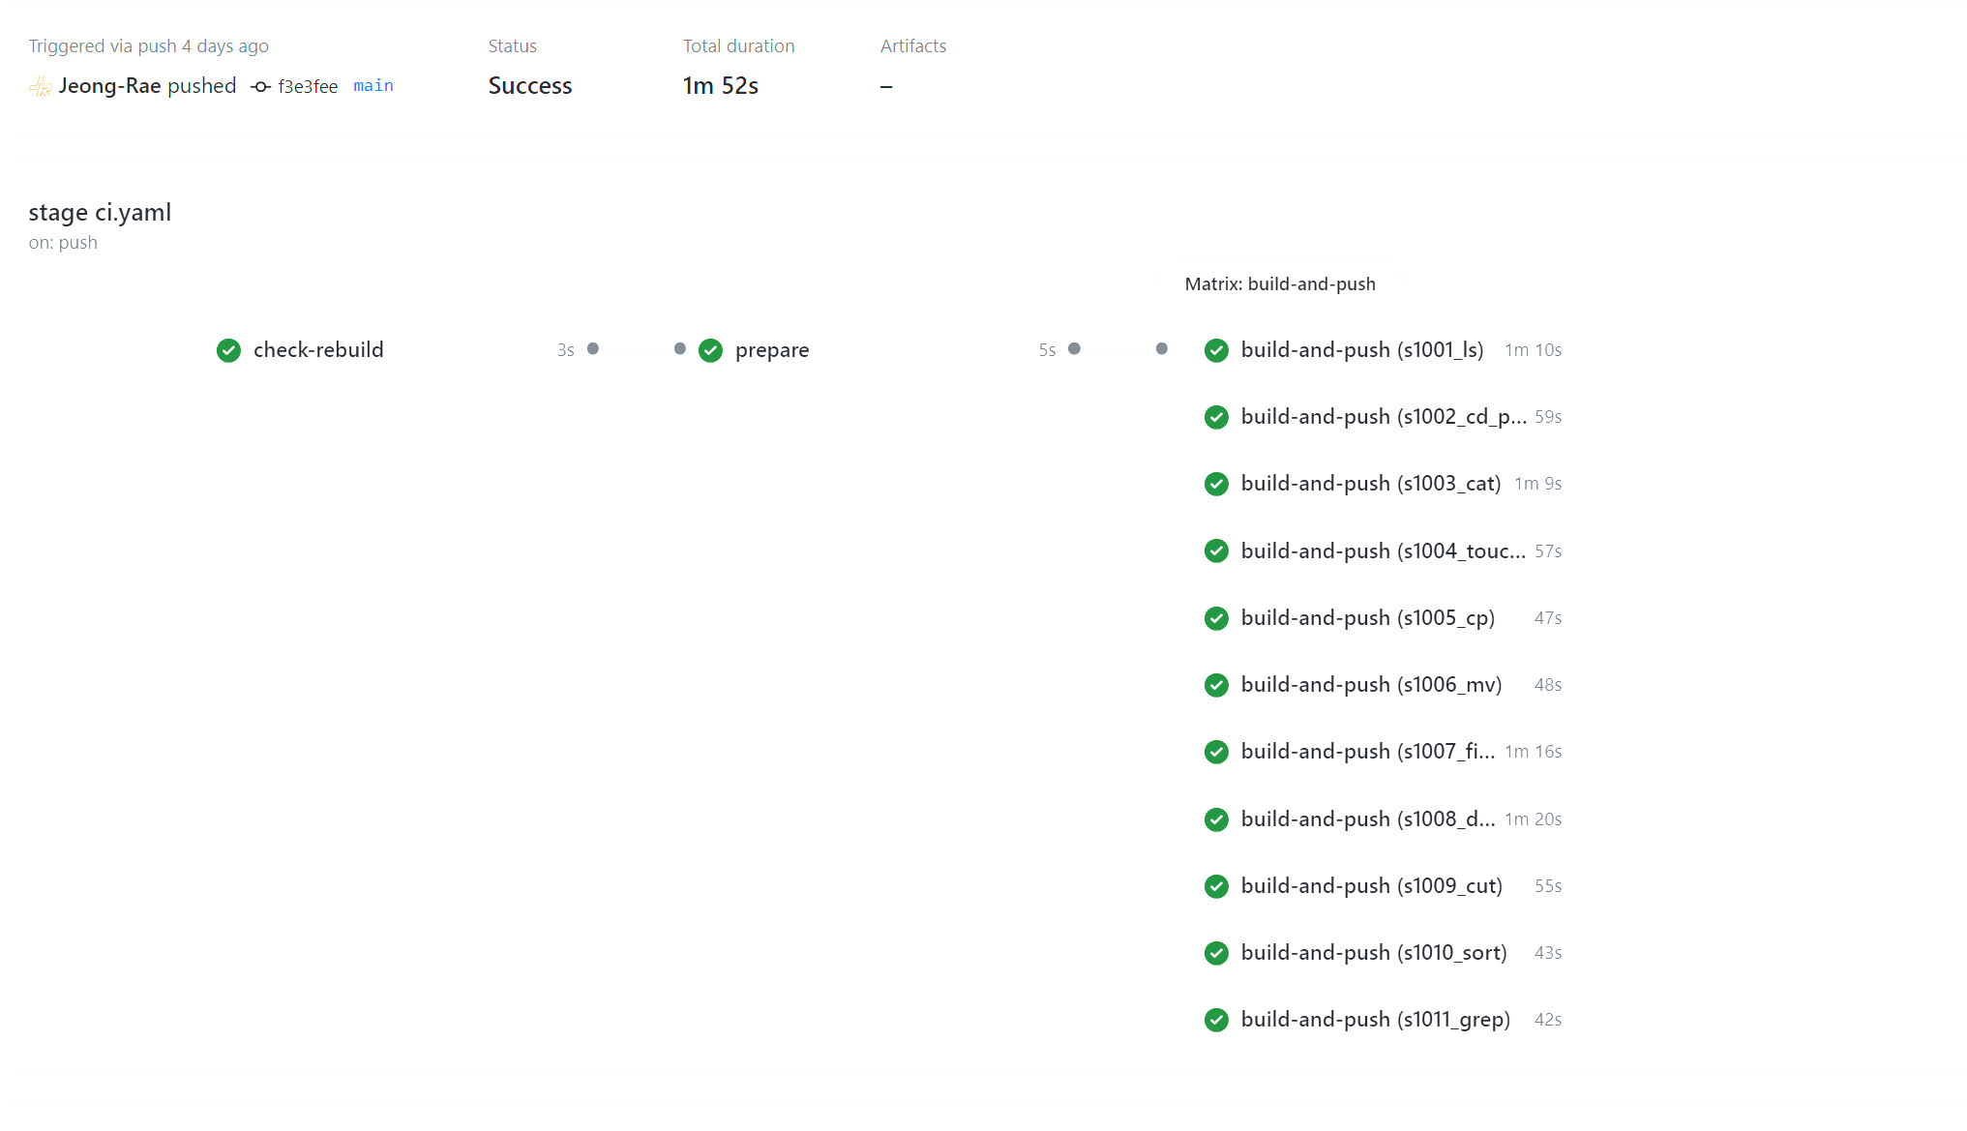Click the success checkmark icon on check-rebuild
The image size is (1967, 1131).
[228, 350]
